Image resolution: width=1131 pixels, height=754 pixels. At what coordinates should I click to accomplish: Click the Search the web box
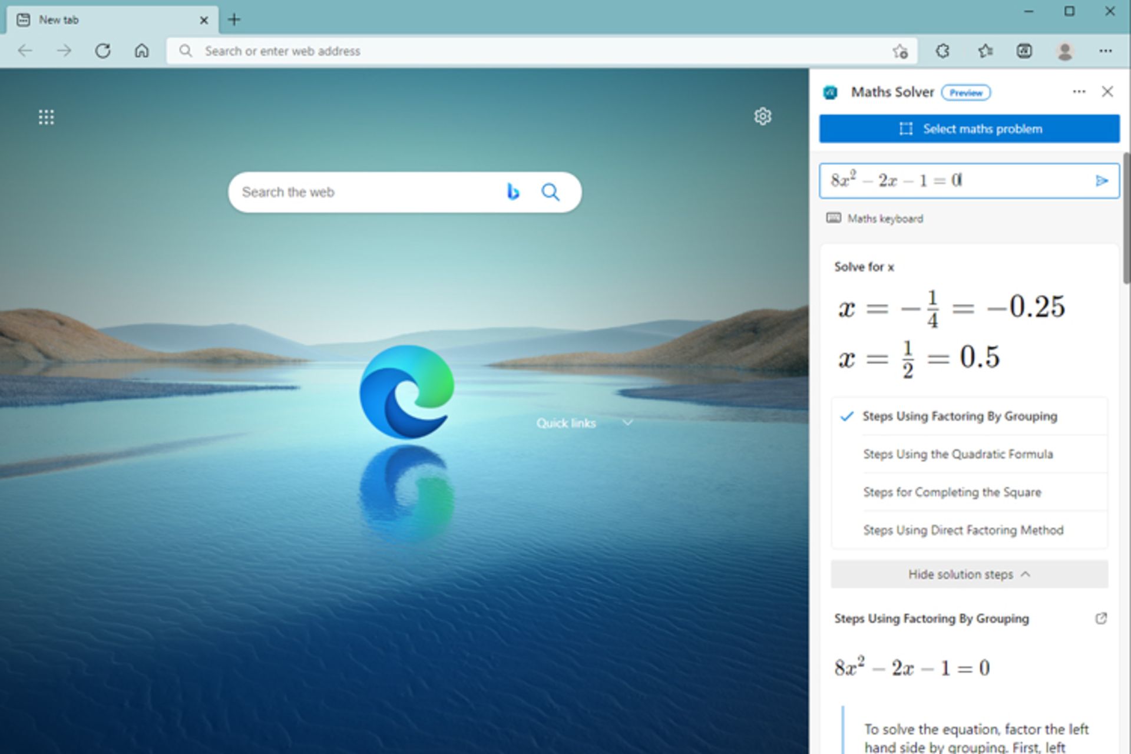coord(405,192)
